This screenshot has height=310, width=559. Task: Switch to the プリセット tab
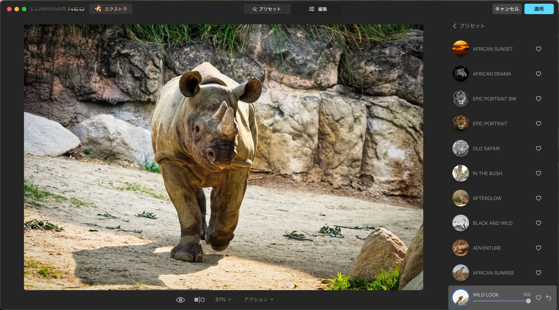coord(267,9)
